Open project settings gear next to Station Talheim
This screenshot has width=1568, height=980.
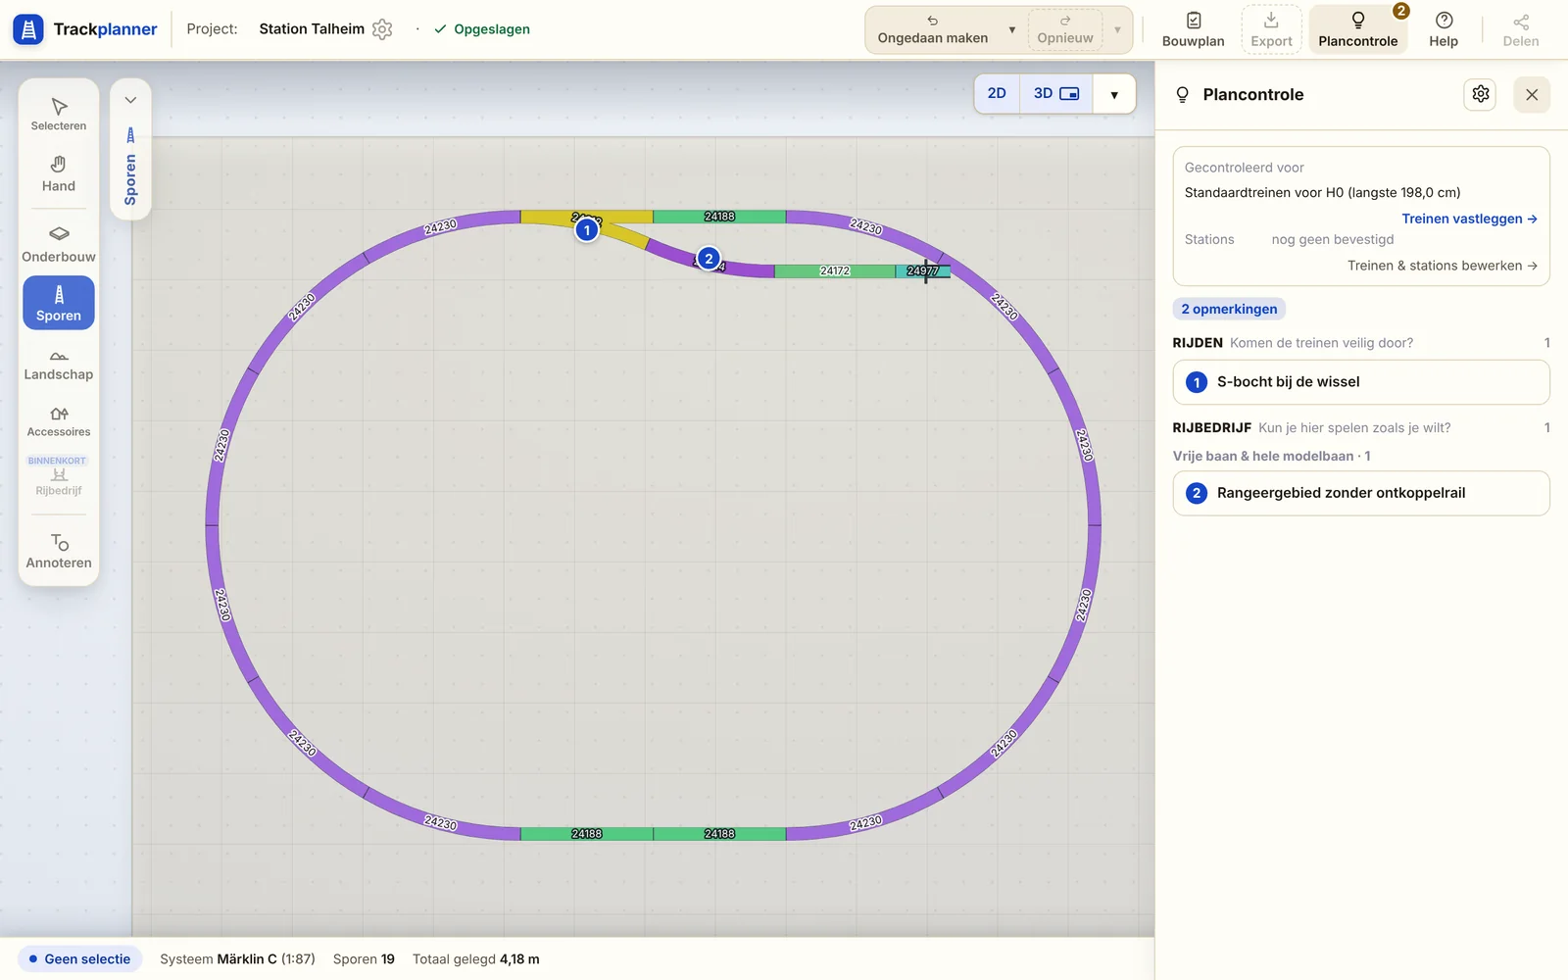click(382, 29)
